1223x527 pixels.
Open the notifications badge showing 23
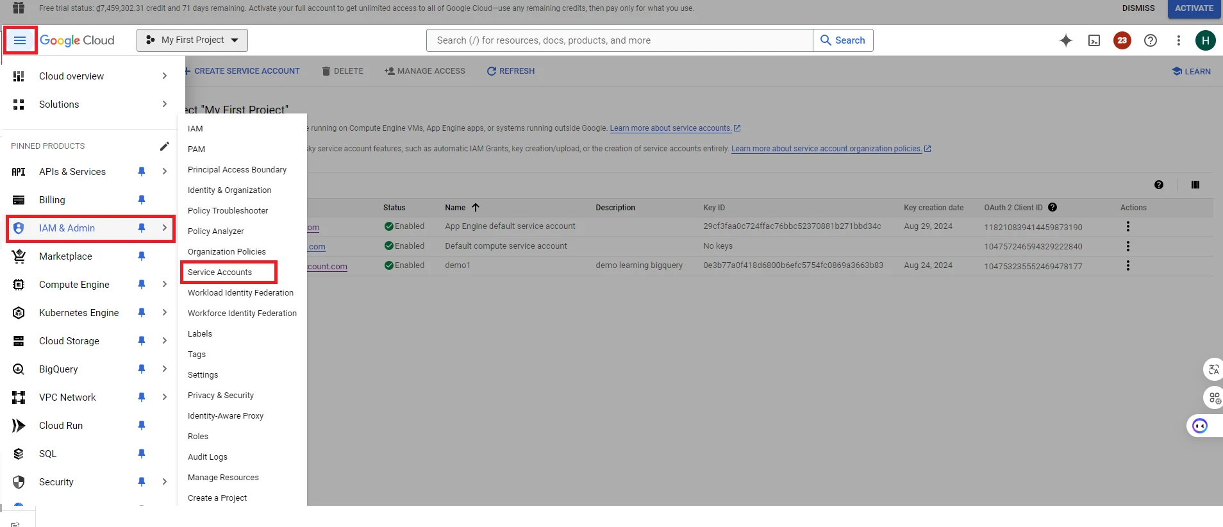(1122, 40)
